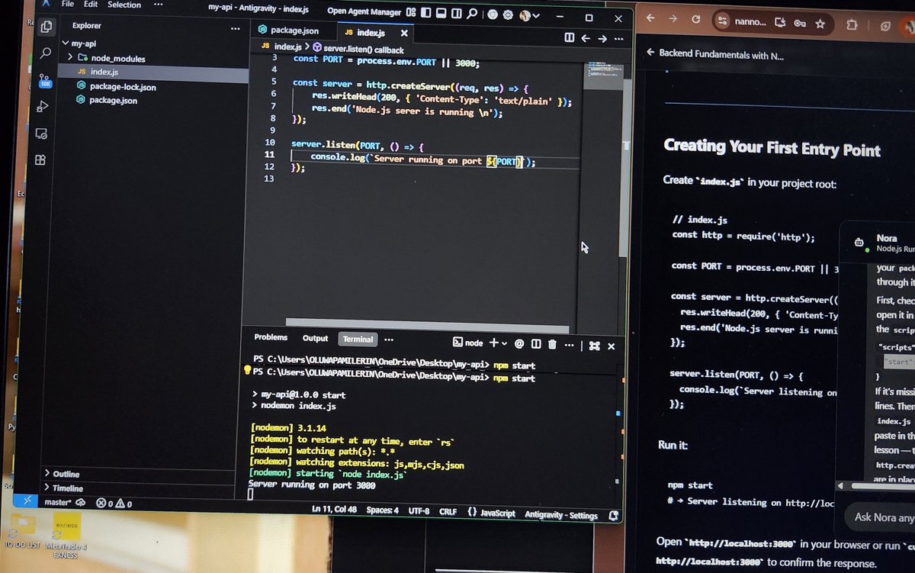Open terminal More Actions ellipsis
Viewport: 915px width, 573px height.
pos(569,345)
